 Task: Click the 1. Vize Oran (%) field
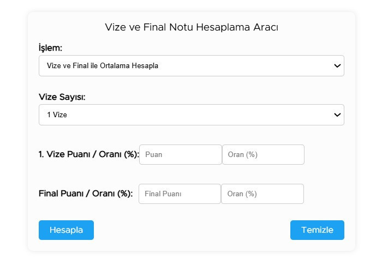(263, 154)
